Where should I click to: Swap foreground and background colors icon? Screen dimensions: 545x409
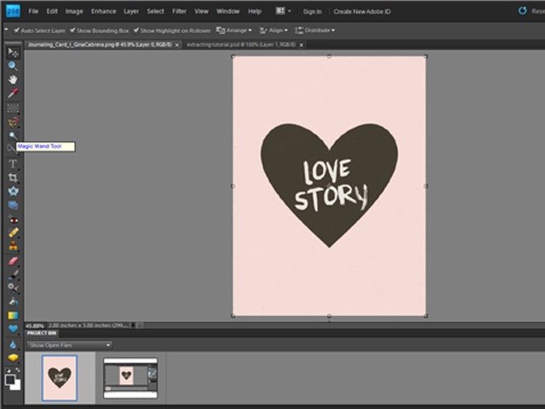(18, 371)
